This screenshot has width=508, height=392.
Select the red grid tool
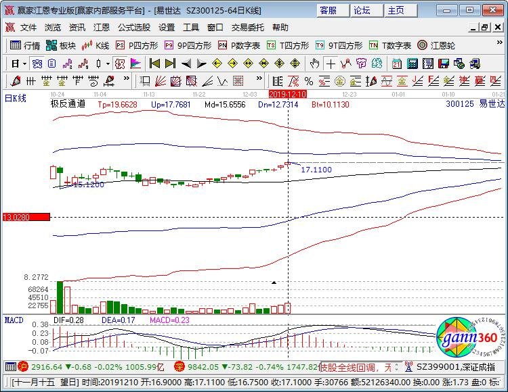238,81
